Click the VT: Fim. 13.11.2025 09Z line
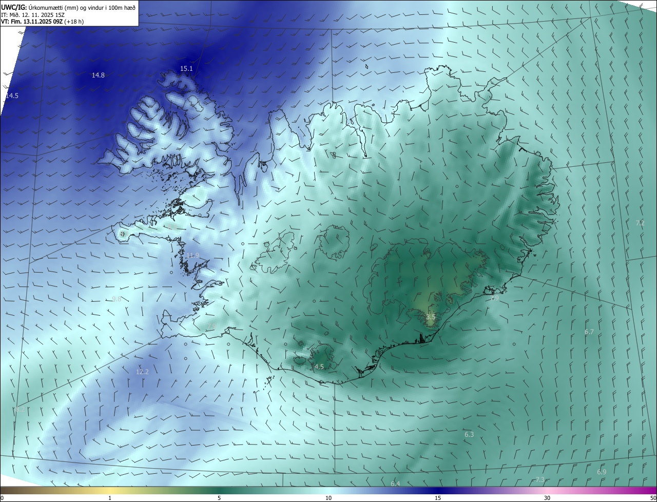This screenshot has height=502, width=657. click(42, 22)
